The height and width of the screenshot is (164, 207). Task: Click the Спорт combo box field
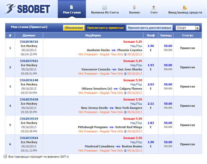click(x=187, y=28)
